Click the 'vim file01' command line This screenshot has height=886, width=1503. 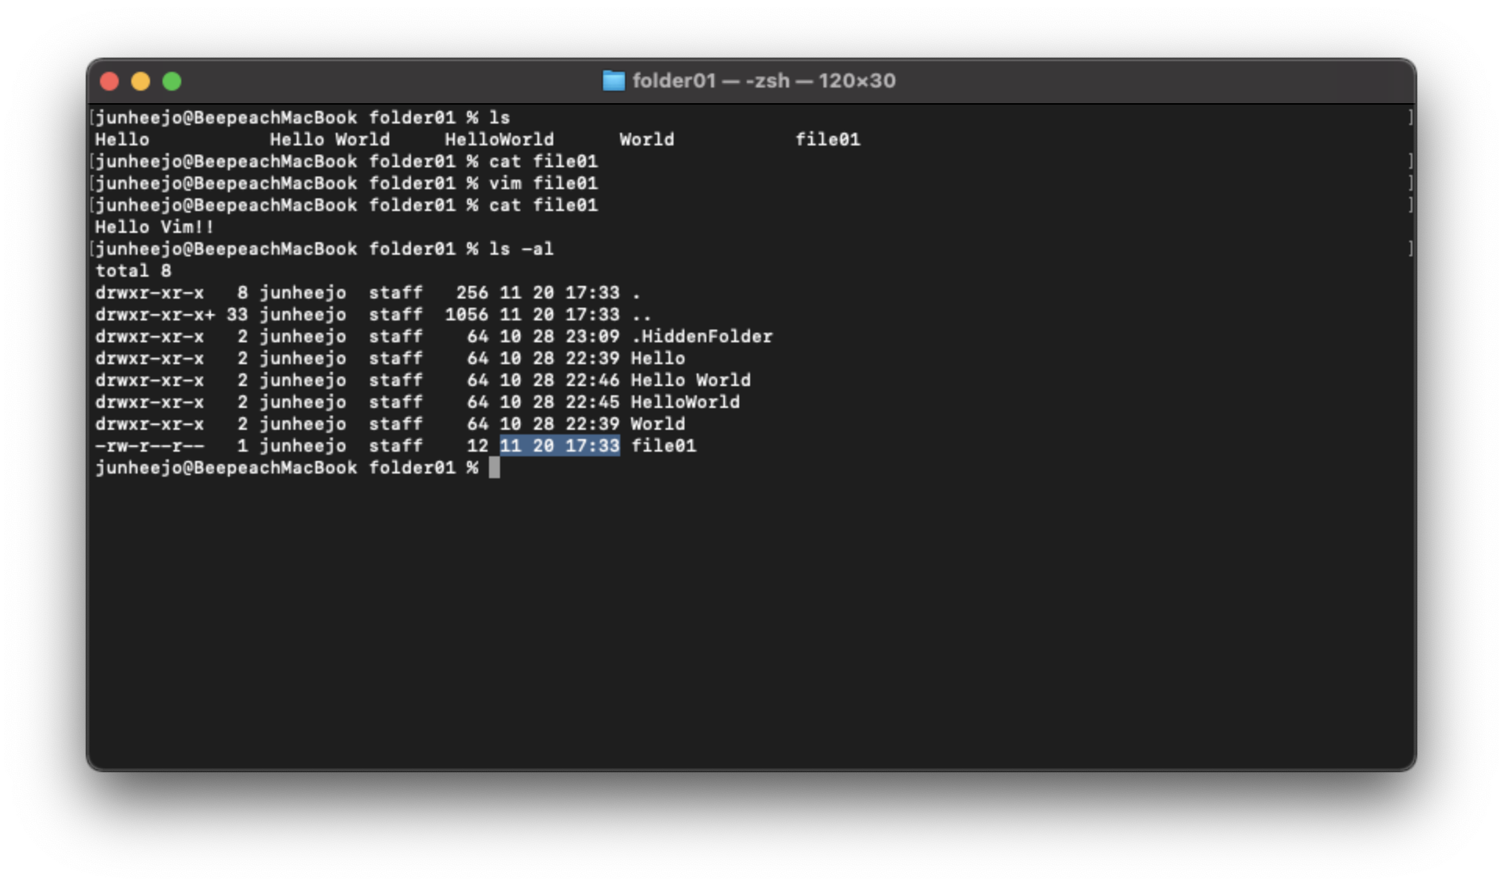tap(543, 184)
